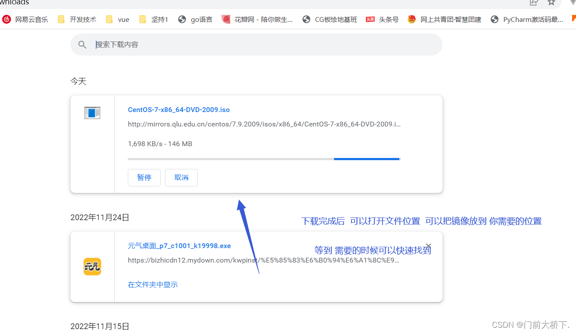Click the CentOS iso file type icon
Viewport: 576px width, 333px height.
[92, 113]
